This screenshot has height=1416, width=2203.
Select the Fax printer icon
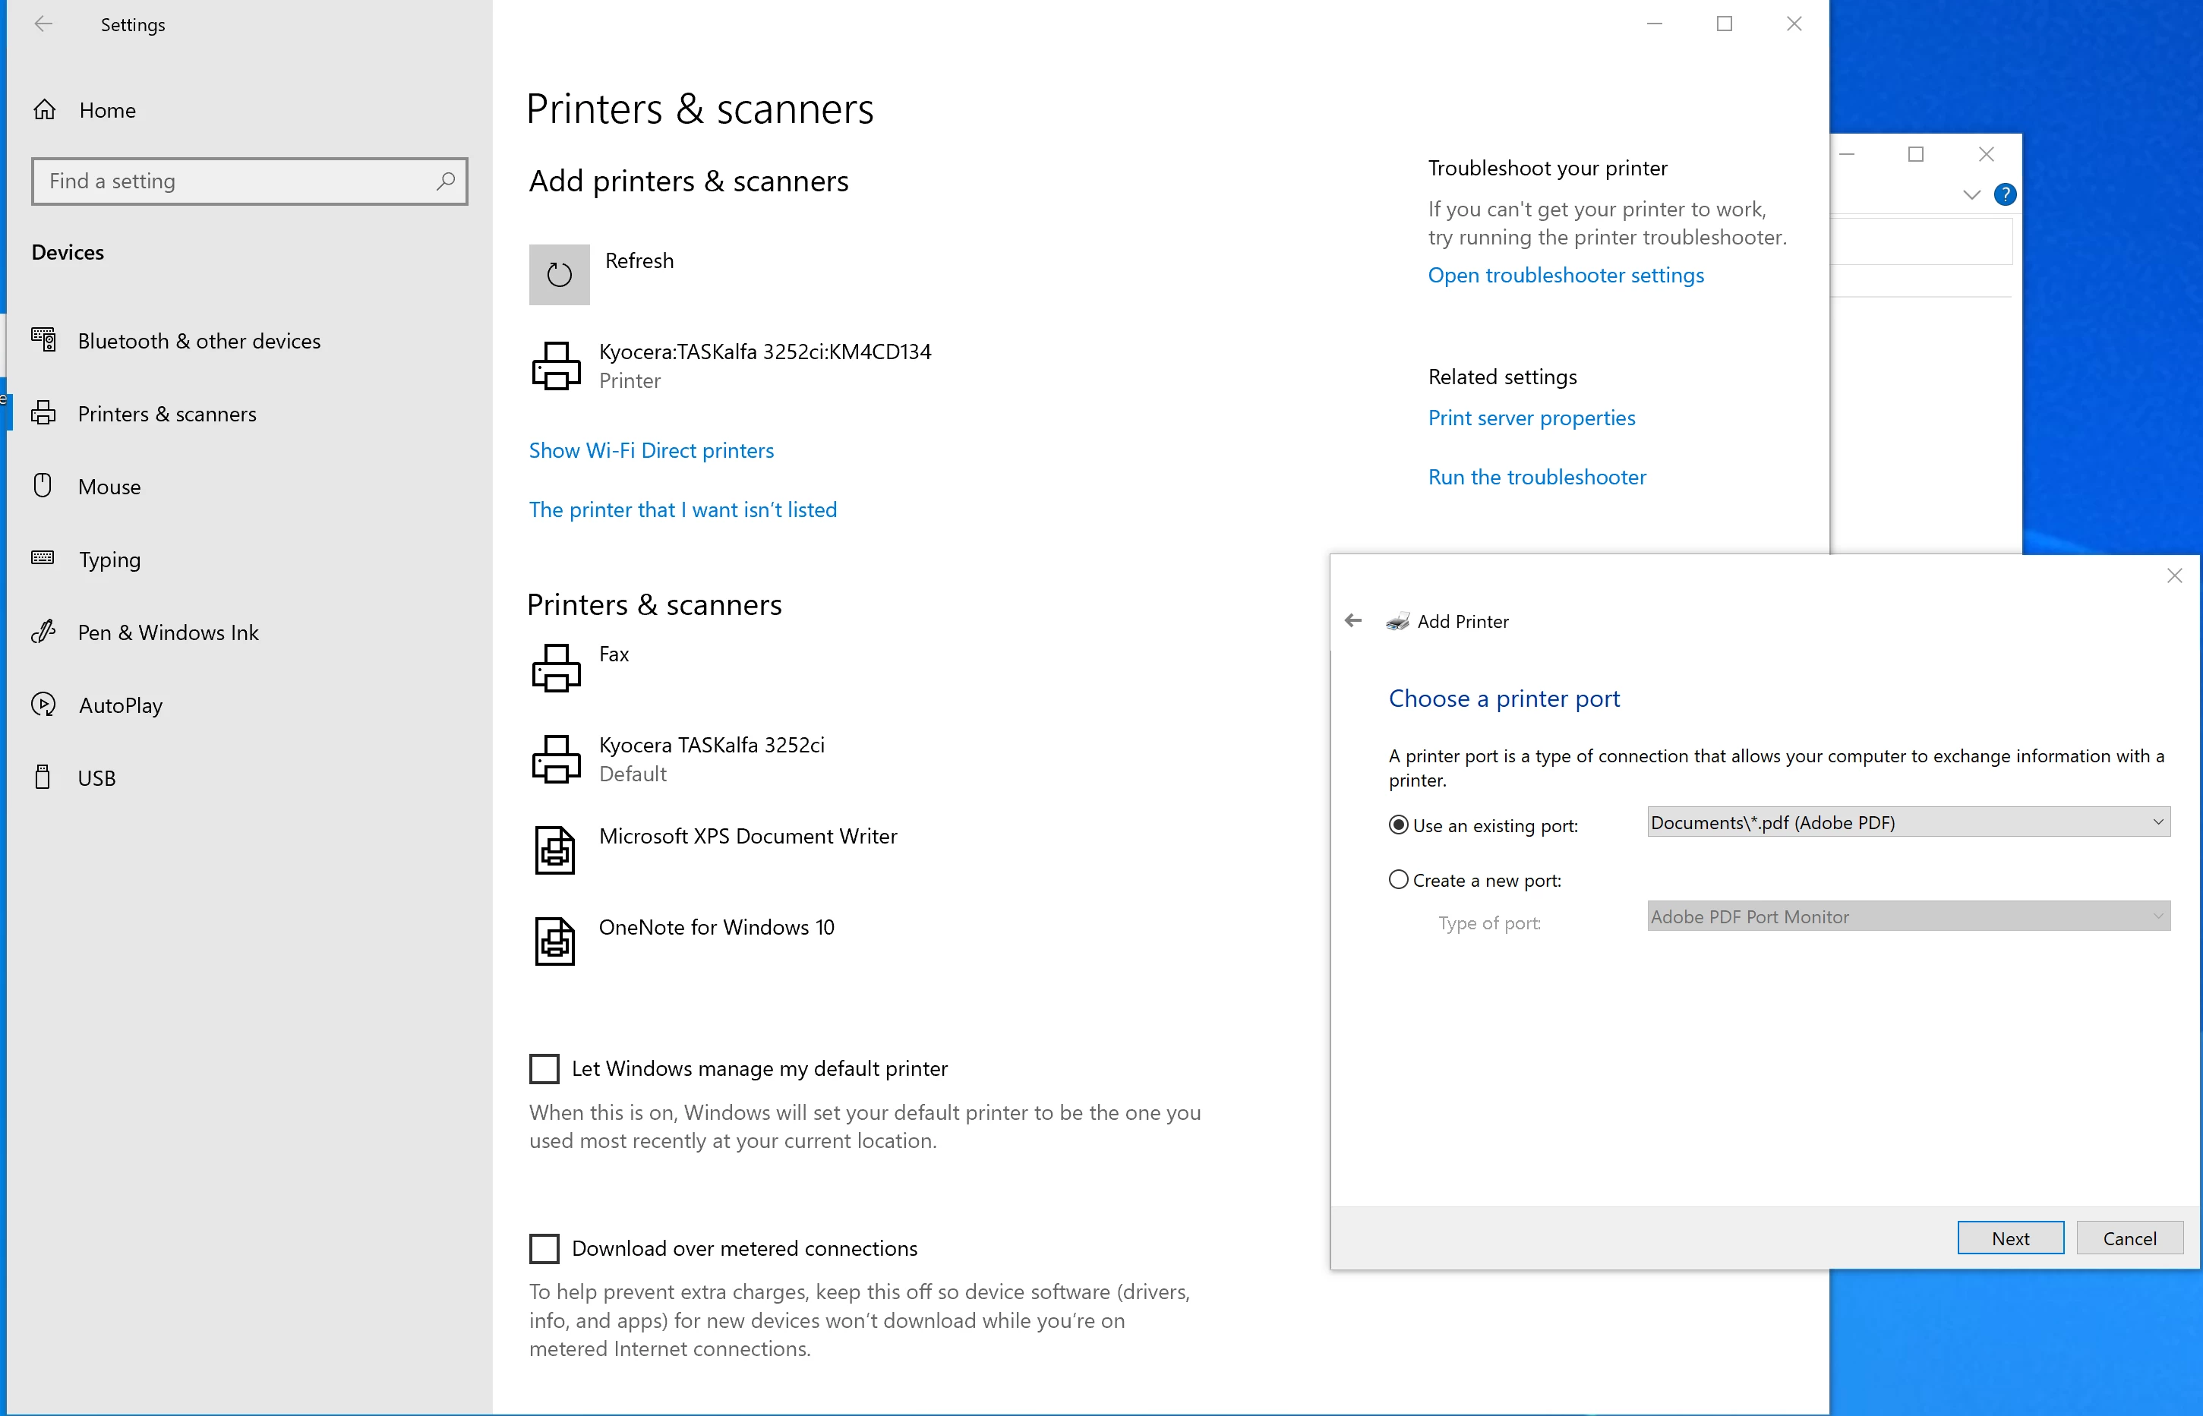click(x=557, y=667)
